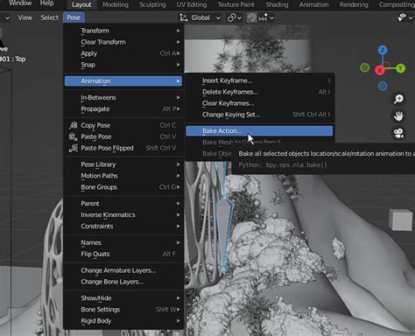Choose Clear Keyframes menu entry

point(259,103)
